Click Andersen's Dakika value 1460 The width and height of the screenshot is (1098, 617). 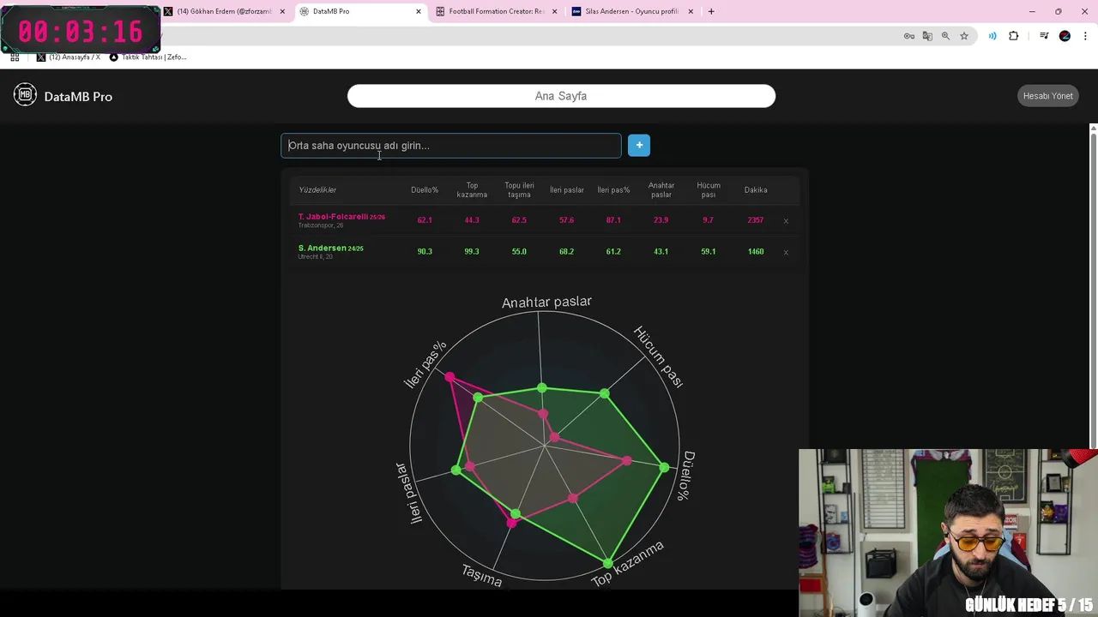click(756, 252)
